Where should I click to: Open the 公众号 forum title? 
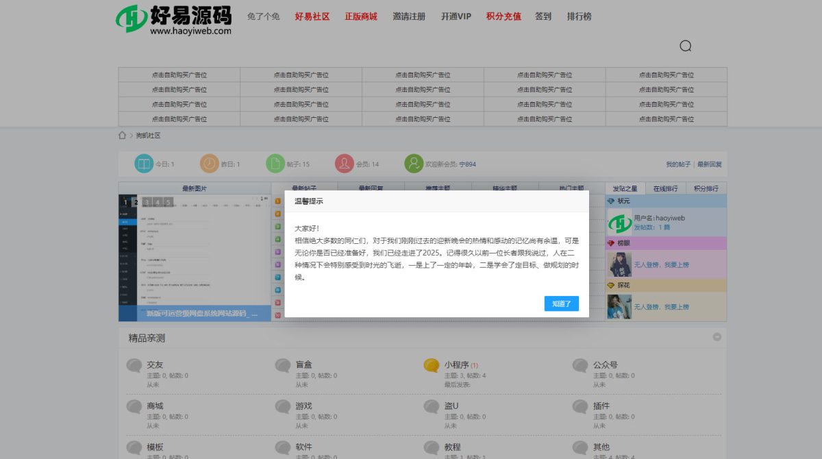click(x=606, y=365)
